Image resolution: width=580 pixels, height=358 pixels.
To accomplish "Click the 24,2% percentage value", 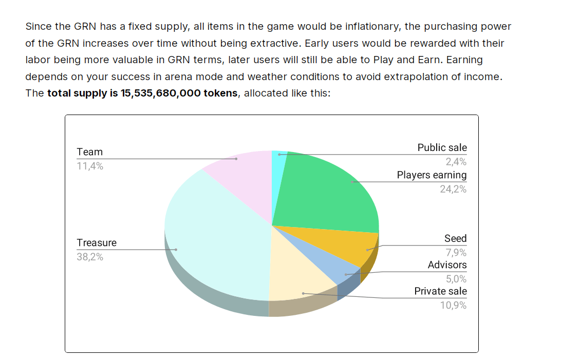I will pos(453,189).
